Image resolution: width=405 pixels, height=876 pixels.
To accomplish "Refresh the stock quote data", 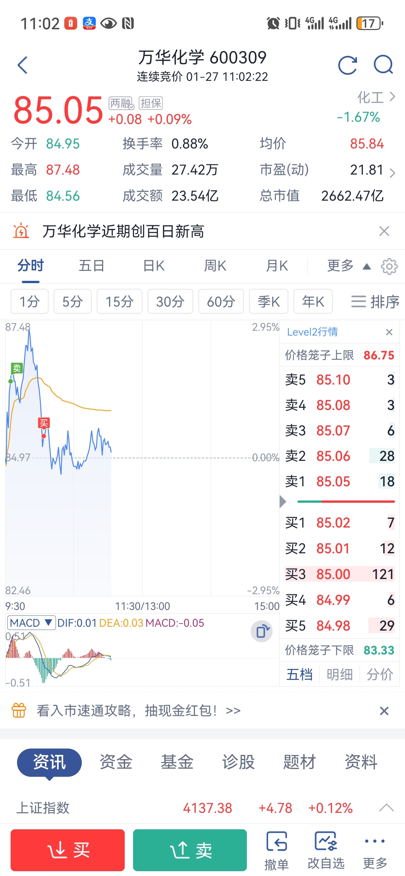I will click(x=348, y=65).
